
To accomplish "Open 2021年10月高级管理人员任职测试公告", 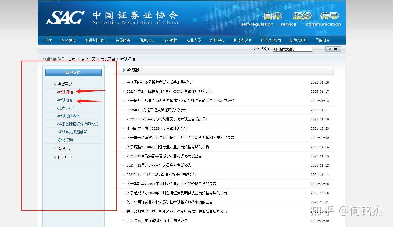I will 157,221.
